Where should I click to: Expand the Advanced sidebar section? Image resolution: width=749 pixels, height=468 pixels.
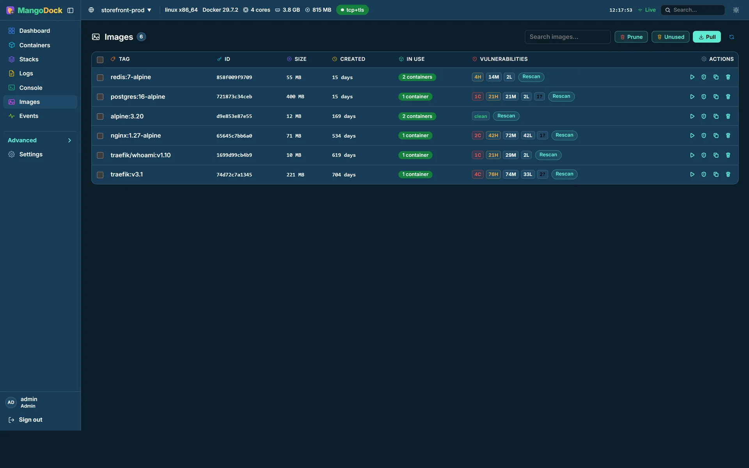tap(40, 140)
